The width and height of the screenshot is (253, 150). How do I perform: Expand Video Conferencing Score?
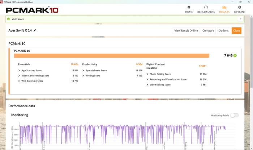pos(19,76)
